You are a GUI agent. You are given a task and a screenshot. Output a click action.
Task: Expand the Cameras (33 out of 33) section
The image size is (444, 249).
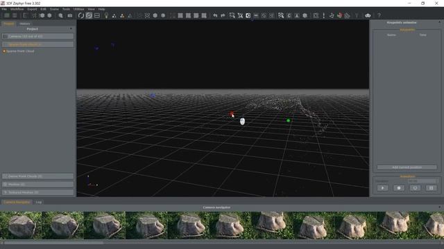coord(38,37)
